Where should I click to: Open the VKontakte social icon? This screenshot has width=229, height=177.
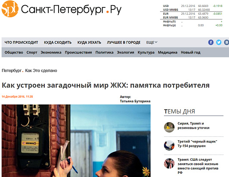tap(226, 42)
